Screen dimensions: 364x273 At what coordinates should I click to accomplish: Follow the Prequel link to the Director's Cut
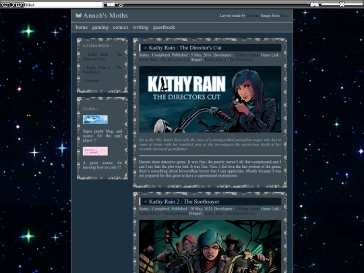[230, 213]
